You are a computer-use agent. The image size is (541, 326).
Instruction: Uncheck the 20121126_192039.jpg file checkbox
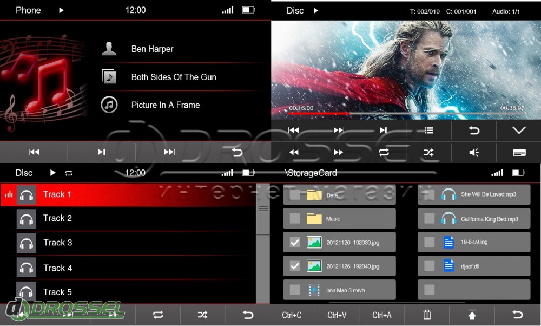(295, 243)
